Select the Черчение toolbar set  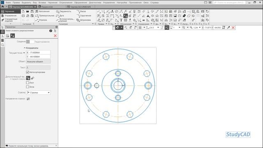pos(10,12)
